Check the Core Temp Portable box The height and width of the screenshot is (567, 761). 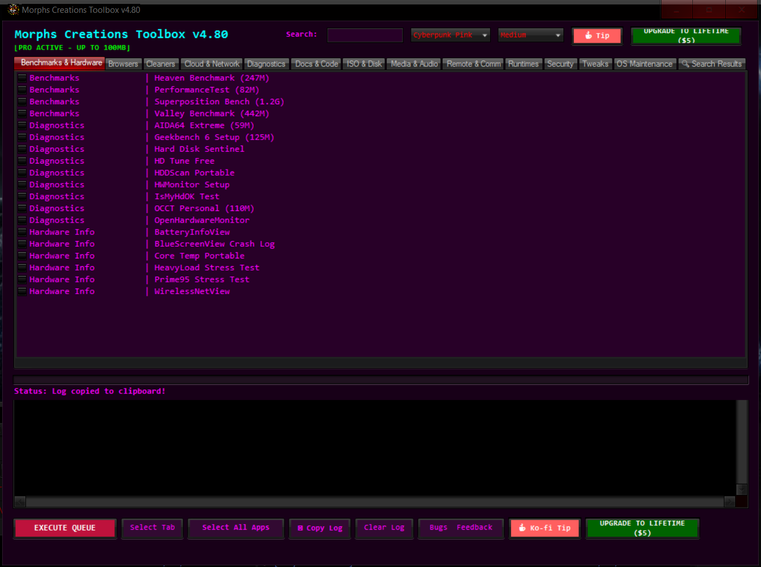pyautogui.click(x=22, y=256)
